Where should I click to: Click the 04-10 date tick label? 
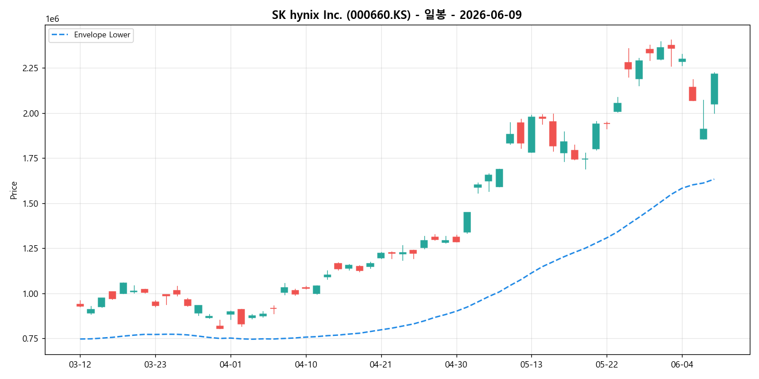tap(306, 364)
